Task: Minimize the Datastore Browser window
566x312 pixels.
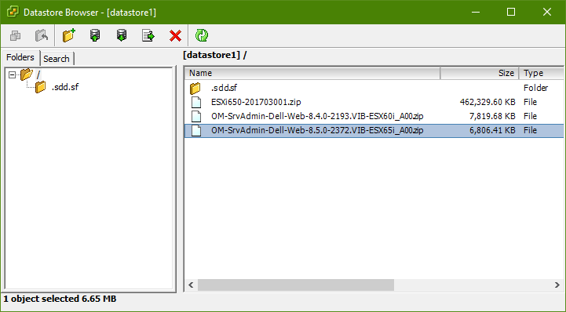Action: 476,12
